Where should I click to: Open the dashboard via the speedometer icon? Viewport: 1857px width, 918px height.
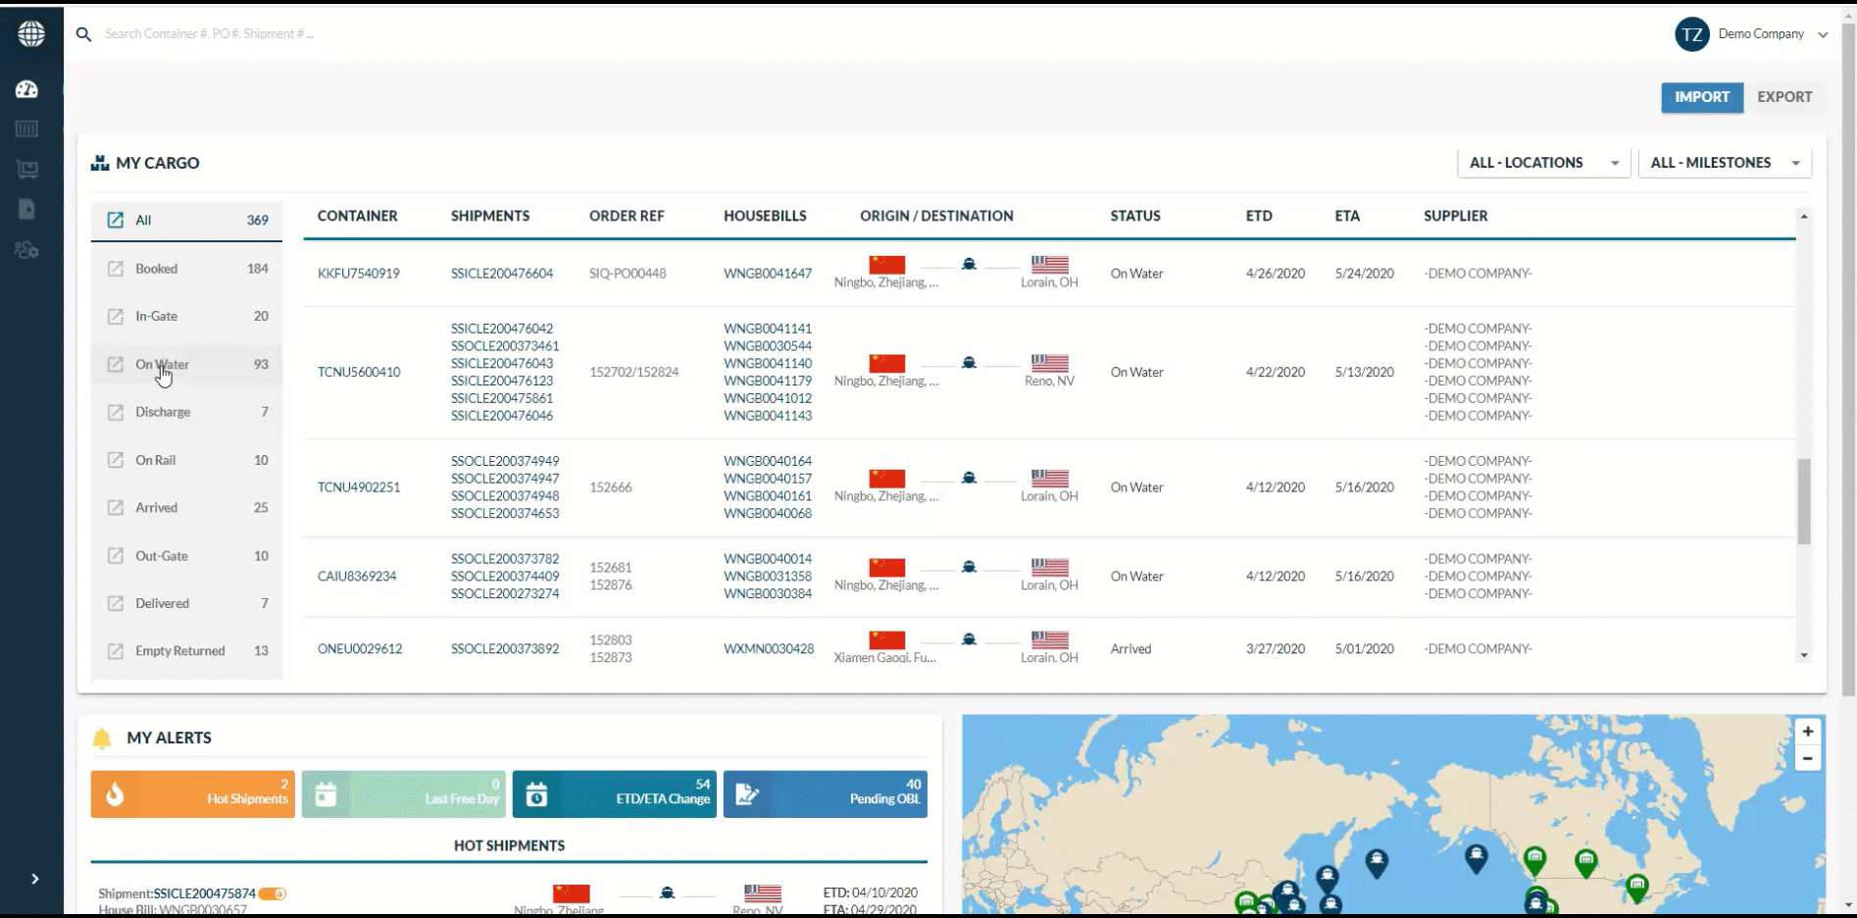(x=27, y=89)
